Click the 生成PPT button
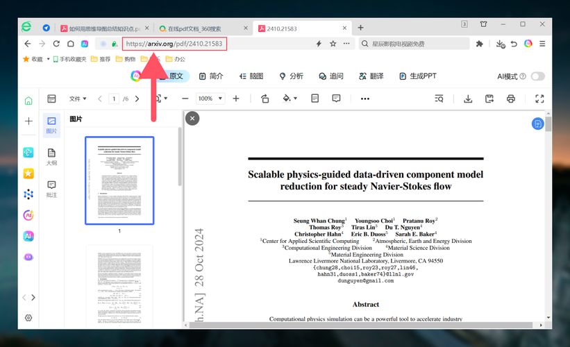Viewport: 570px width, 347px height. click(417, 76)
